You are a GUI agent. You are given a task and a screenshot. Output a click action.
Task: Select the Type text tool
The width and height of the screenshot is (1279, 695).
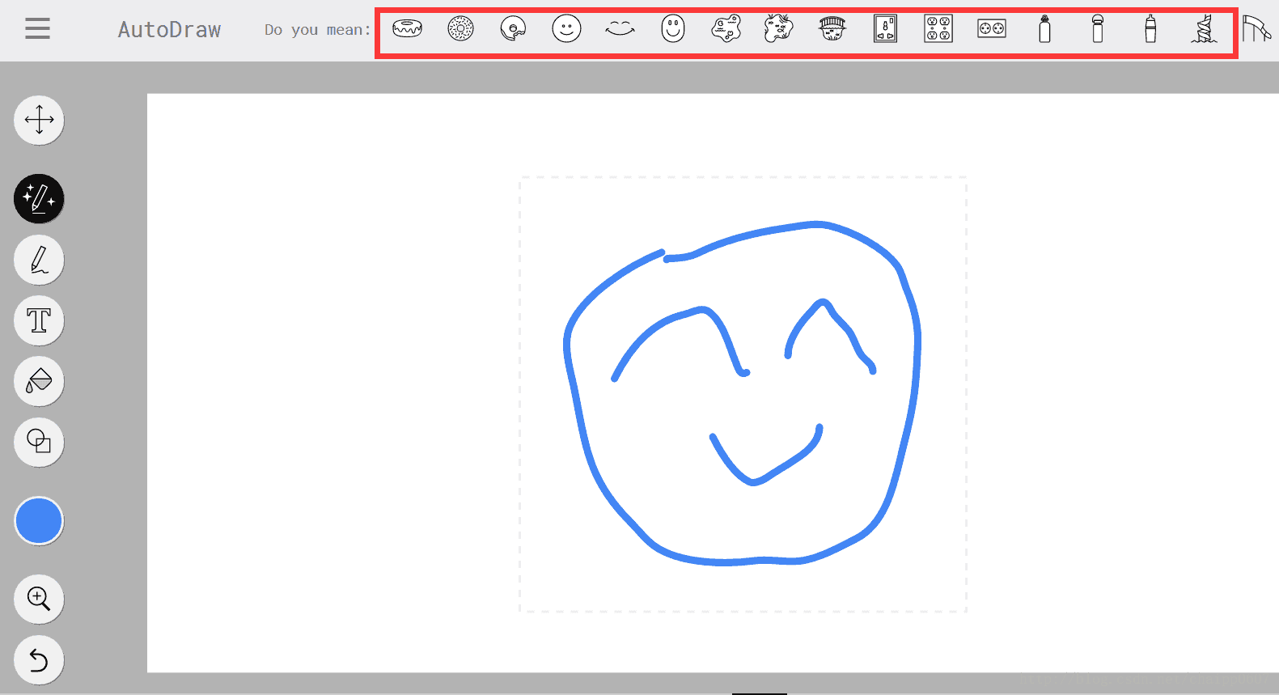tap(39, 320)
